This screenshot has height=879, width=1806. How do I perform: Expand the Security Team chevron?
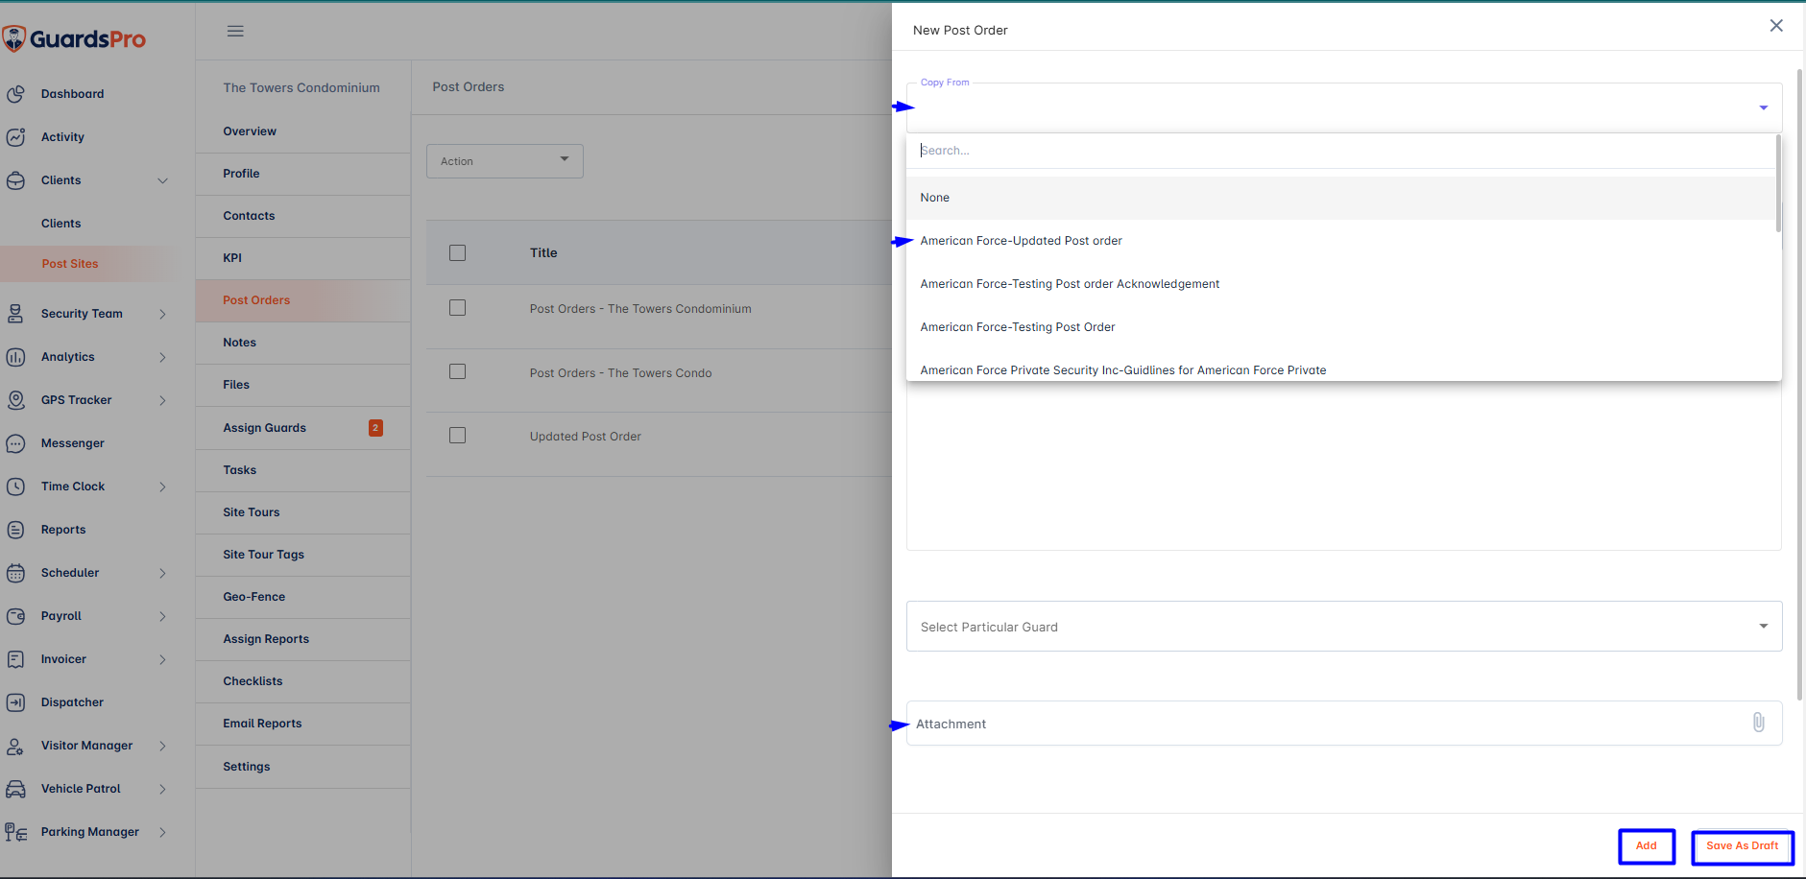tap(162, 314)
